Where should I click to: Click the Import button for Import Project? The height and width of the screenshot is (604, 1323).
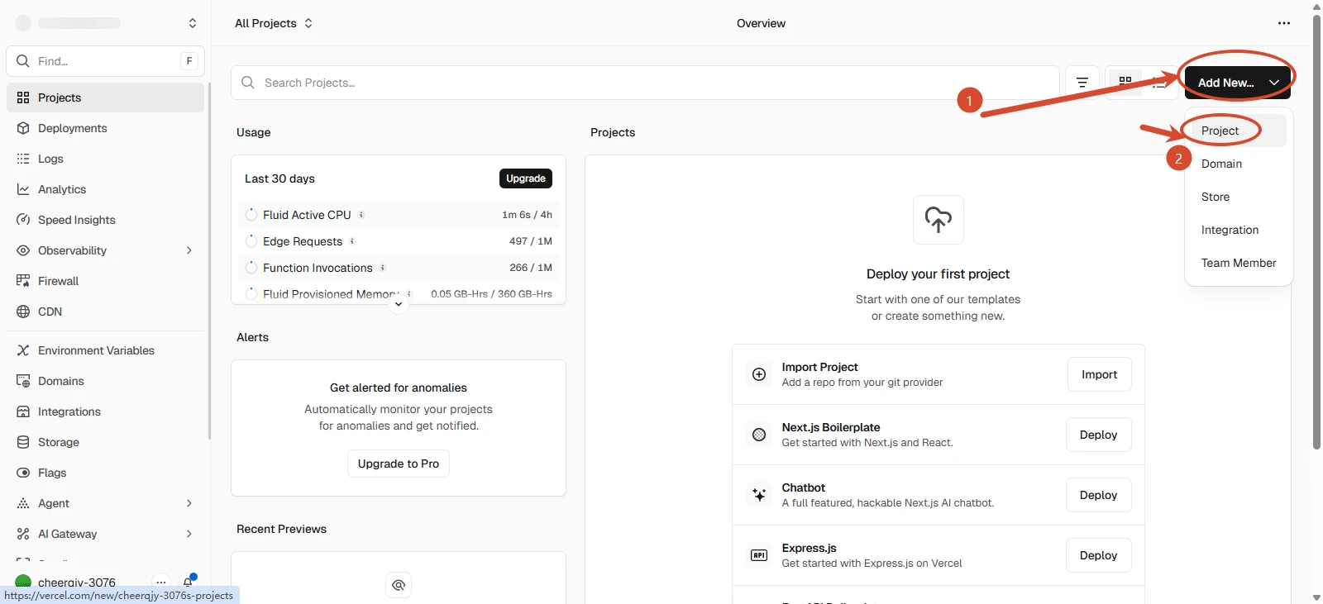click(1100, 374)
